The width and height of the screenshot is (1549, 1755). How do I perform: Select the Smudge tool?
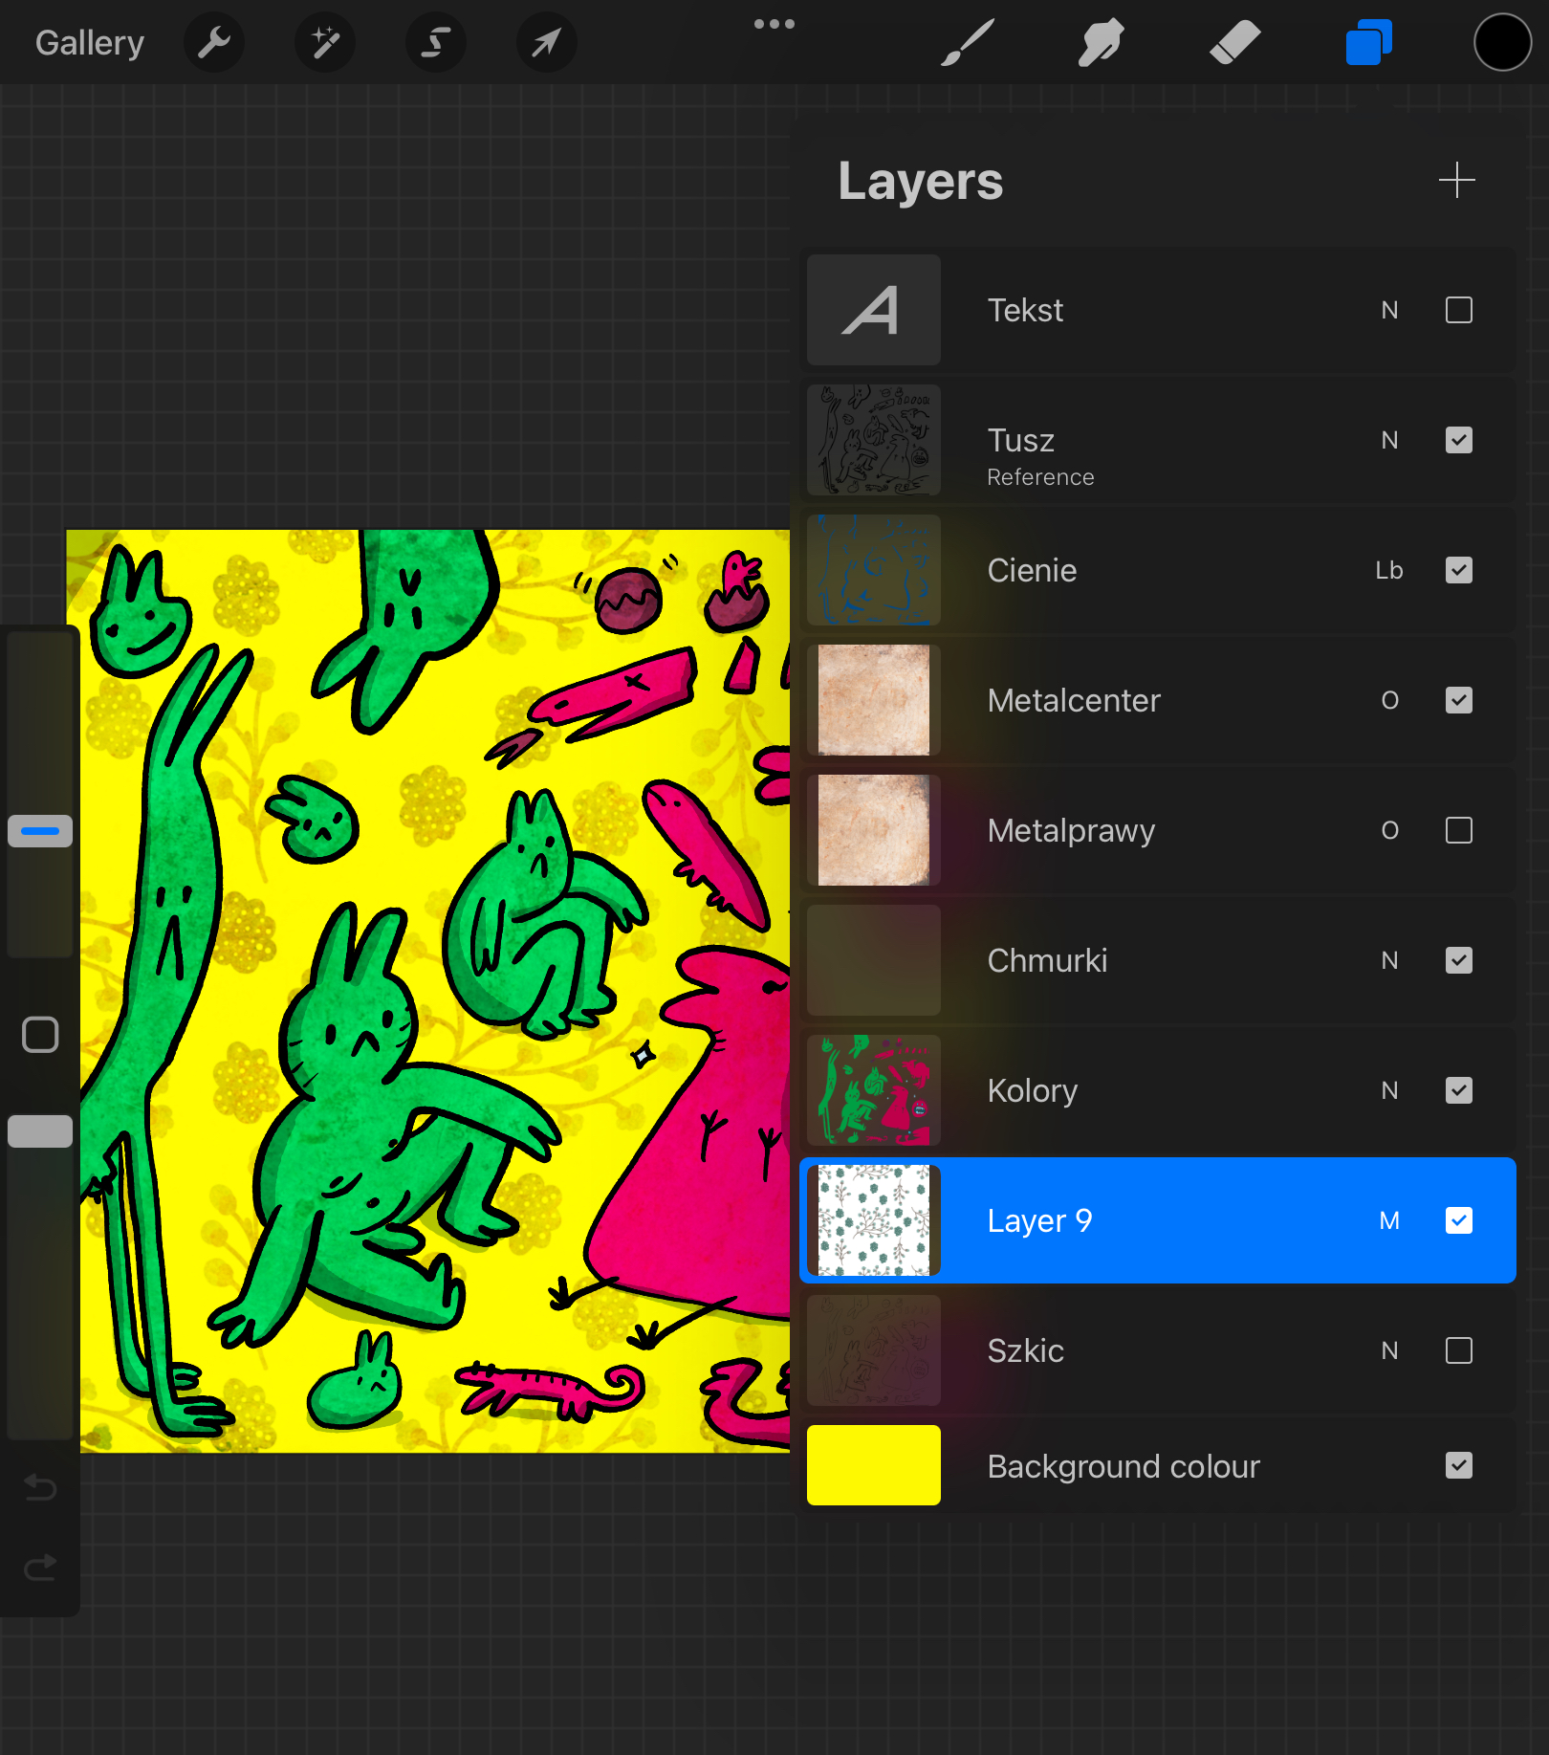1101,43
